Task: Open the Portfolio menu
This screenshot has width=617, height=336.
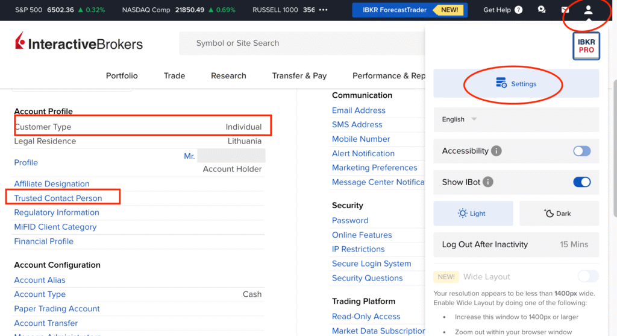Action: pyautogui.click(x=122, y=75)
